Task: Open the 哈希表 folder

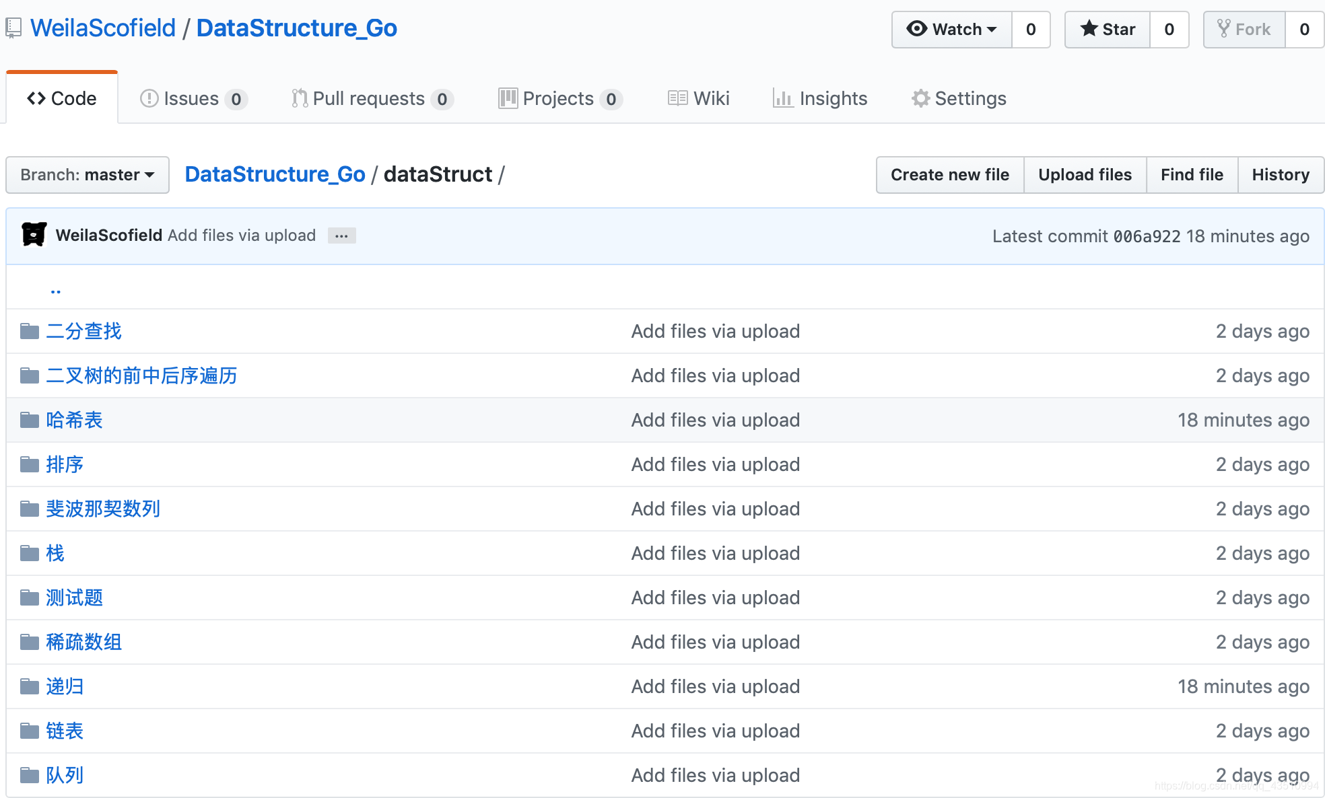Action: [74, 420]
